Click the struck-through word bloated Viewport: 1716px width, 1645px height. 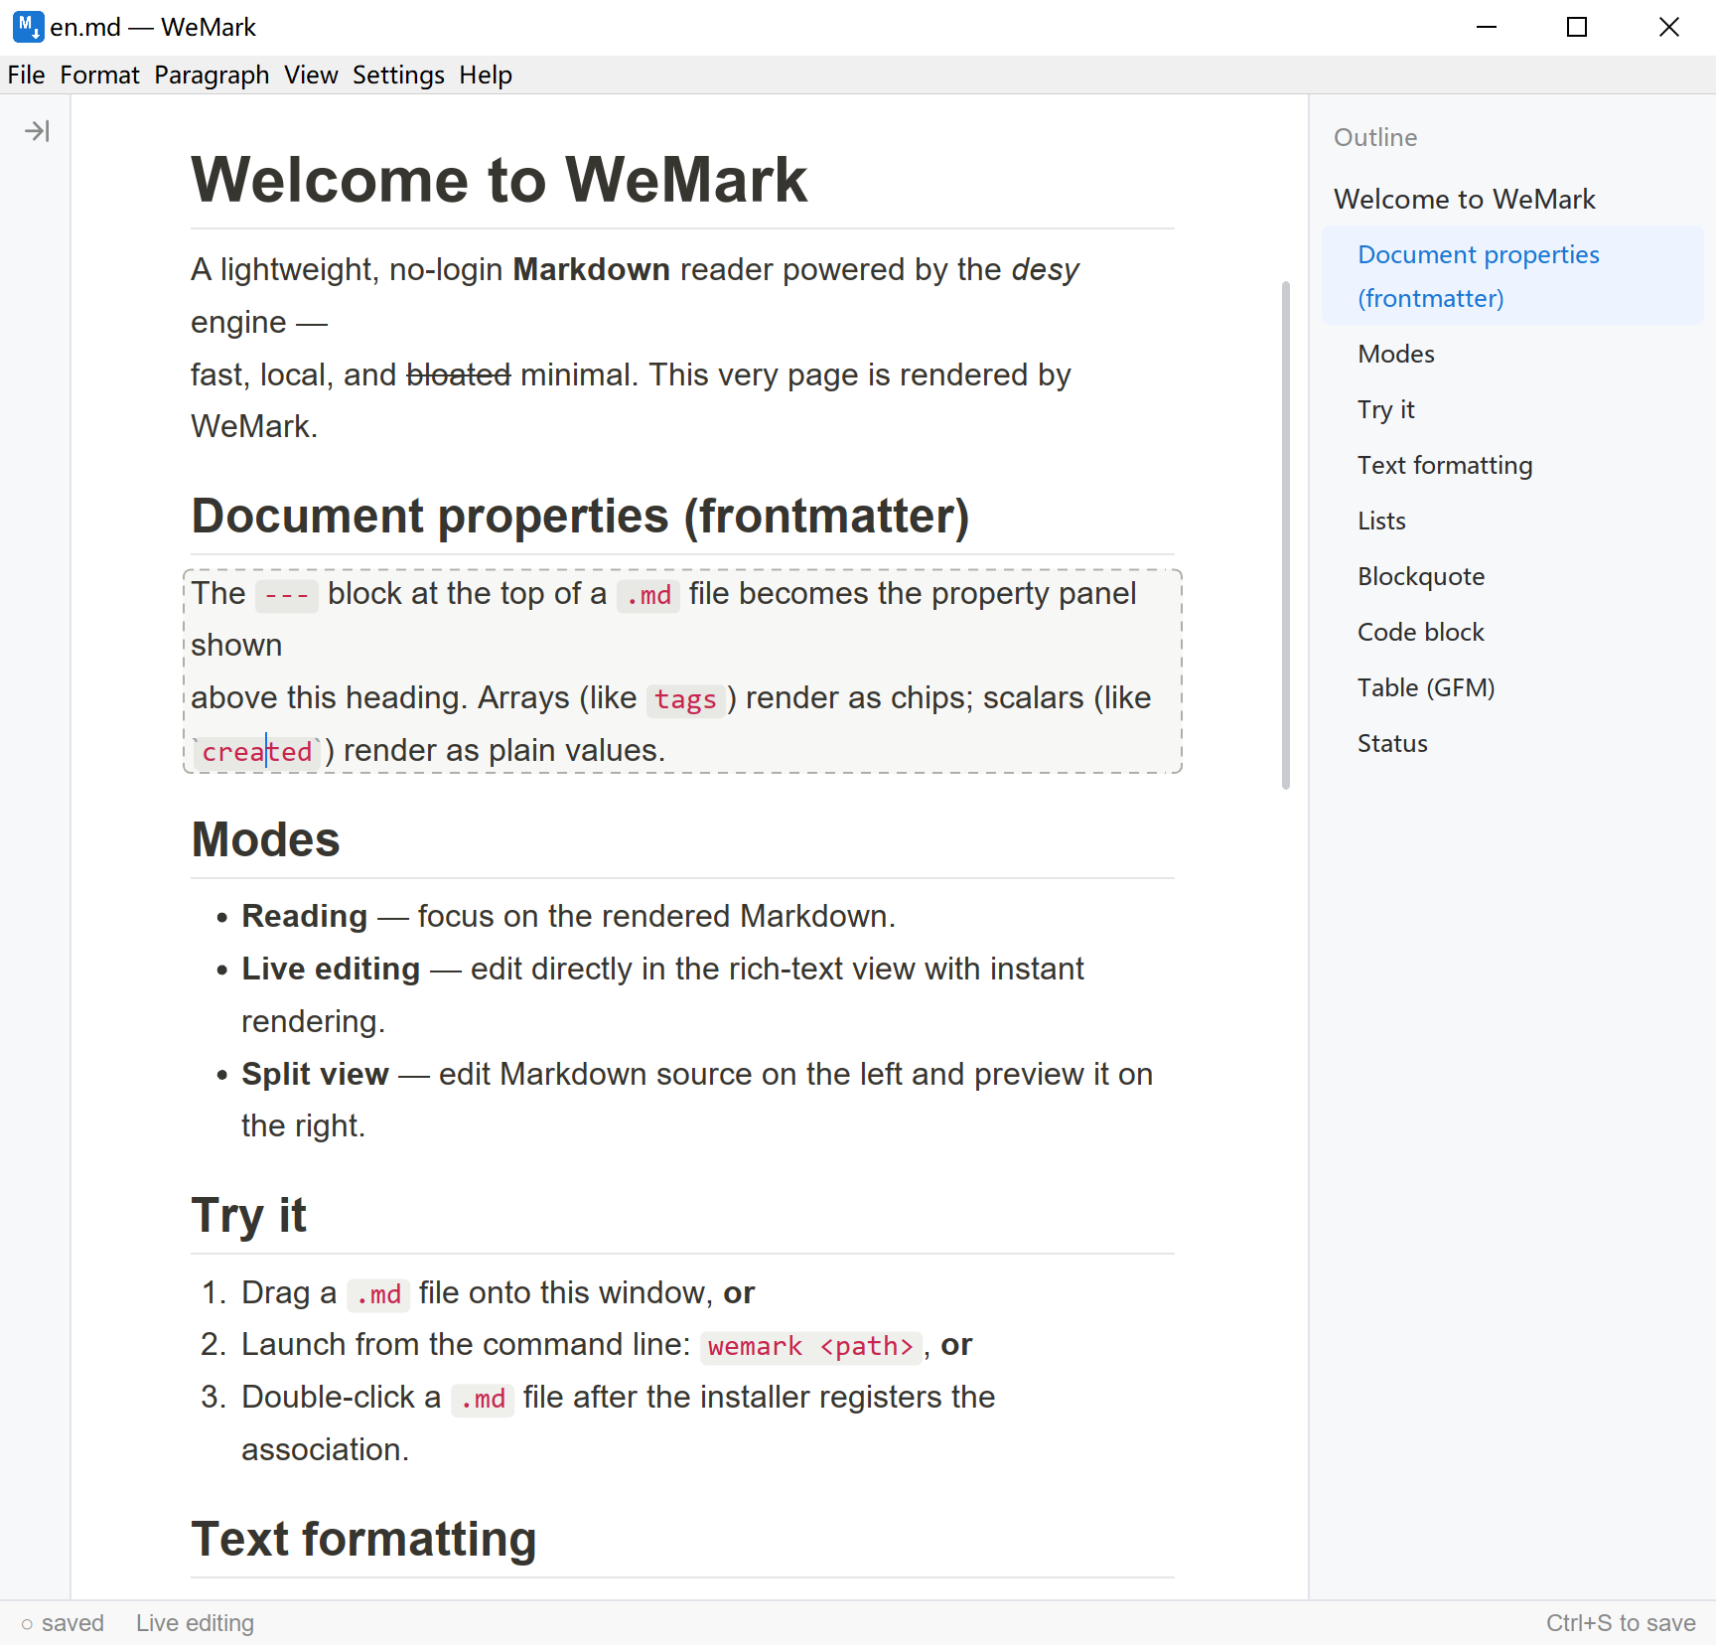click(458, 374)
